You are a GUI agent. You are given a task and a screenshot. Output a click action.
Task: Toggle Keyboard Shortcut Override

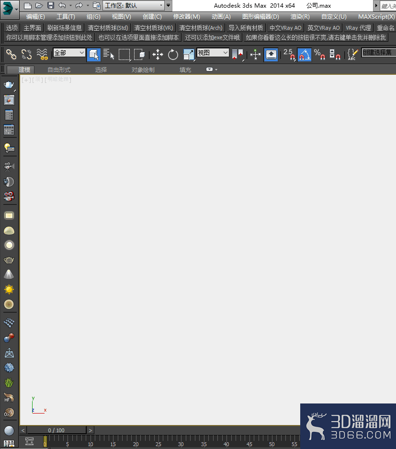pyautogui.click(x=271, y=55)
